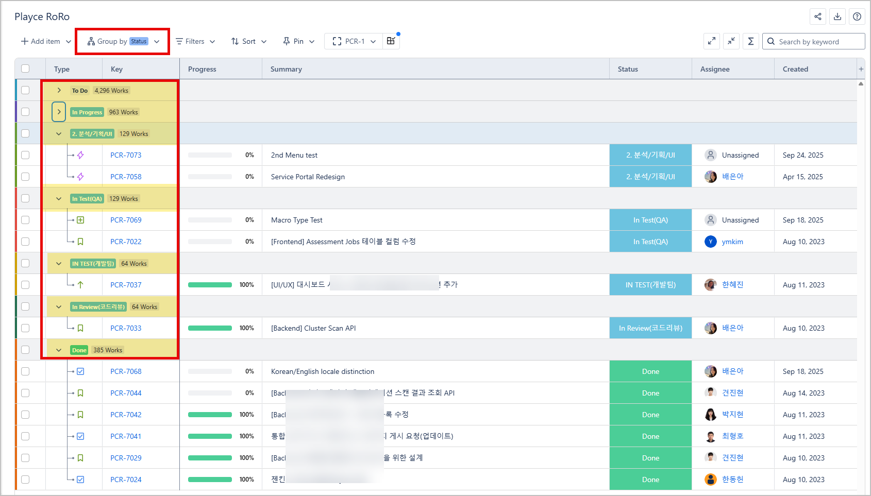Click the download icon top right
This screenshot has height=496, width=871.
coord(837,16)
